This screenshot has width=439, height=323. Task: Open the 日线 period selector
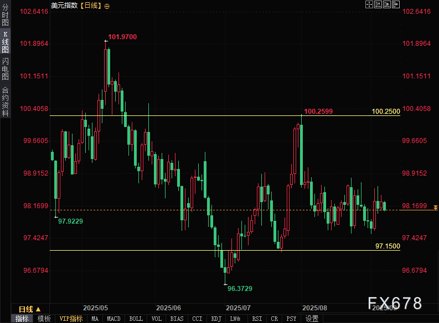[x=29, y=309]
